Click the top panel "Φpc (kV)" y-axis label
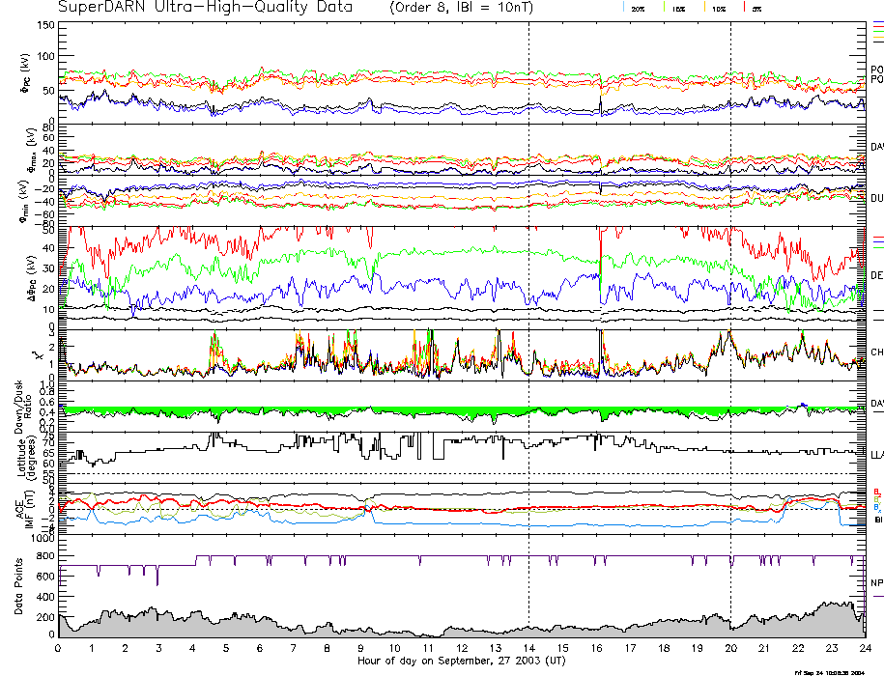Image resolution: width=884 pixels, height=676 pixels. click(x=26, y=73)
